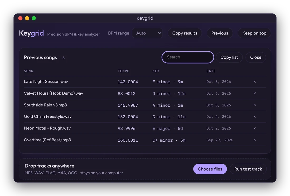The height and width of the screenshot is (196, 290).
Task: Click the SONG column header
Action: pos(28,71)
